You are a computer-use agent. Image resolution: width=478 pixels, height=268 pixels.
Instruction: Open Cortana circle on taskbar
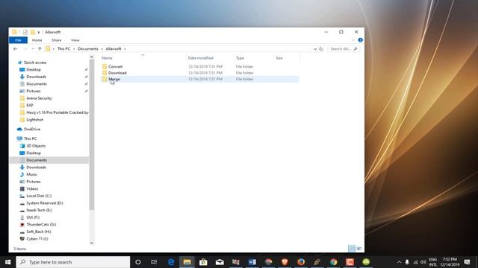pyautogui.click(x=137, y=262)
